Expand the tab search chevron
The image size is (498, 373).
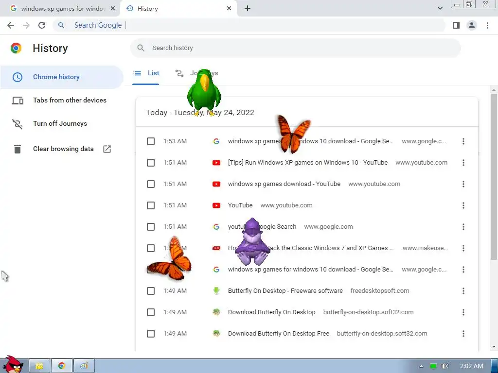440,9
